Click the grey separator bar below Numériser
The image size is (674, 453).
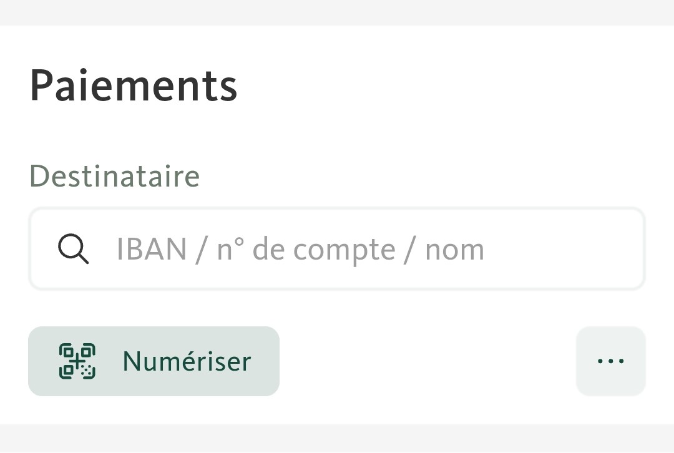pyautogui.click(x=337, y=439)
